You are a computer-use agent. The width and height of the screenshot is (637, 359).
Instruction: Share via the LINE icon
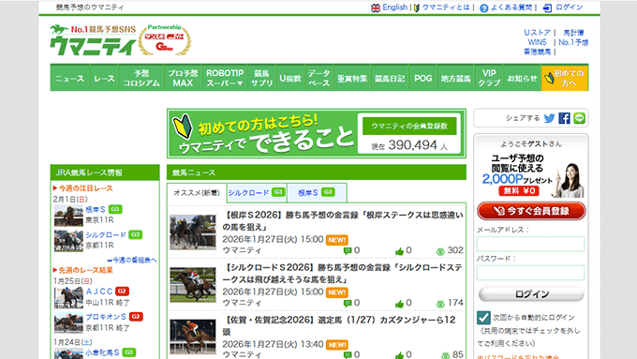tap(579, 118)
